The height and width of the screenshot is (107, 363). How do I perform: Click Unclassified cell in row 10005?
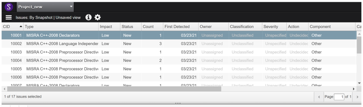click(243, 69)
